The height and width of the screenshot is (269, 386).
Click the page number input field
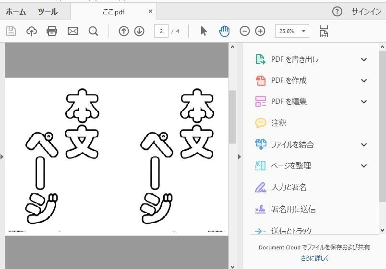click(x=161, y=31)
